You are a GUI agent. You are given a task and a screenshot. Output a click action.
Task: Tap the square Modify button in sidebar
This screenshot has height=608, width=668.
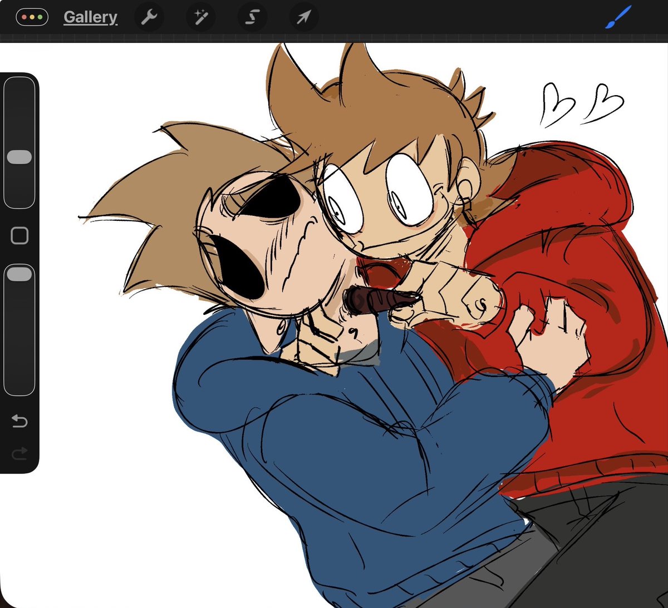pyautogui.click(x=19, y=236)
